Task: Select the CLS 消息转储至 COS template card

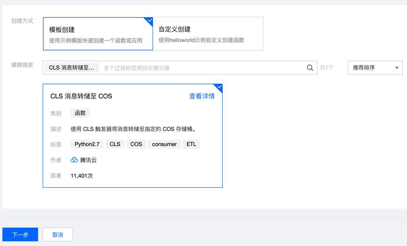Action: coord(133,136)
